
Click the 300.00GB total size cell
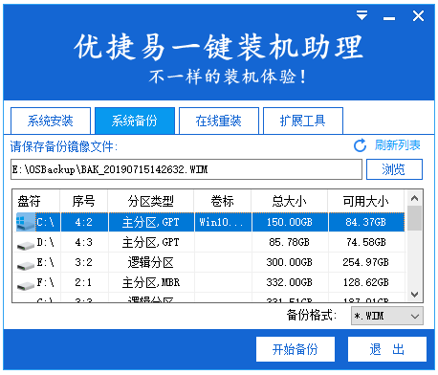[x=290, y=262]
